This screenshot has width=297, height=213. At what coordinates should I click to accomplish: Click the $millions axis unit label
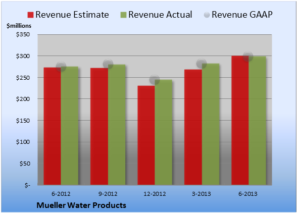coord(19,26)
